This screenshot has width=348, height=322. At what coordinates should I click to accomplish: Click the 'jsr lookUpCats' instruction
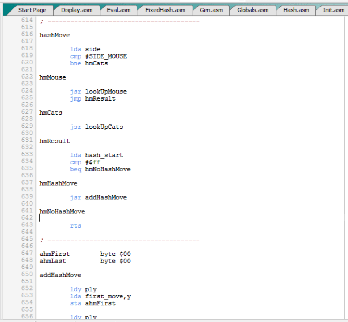pos(96,127)
